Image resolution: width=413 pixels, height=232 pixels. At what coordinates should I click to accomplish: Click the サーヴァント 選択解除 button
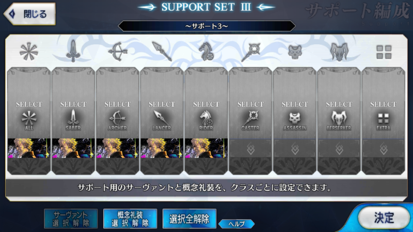click(x=71, y=219)
